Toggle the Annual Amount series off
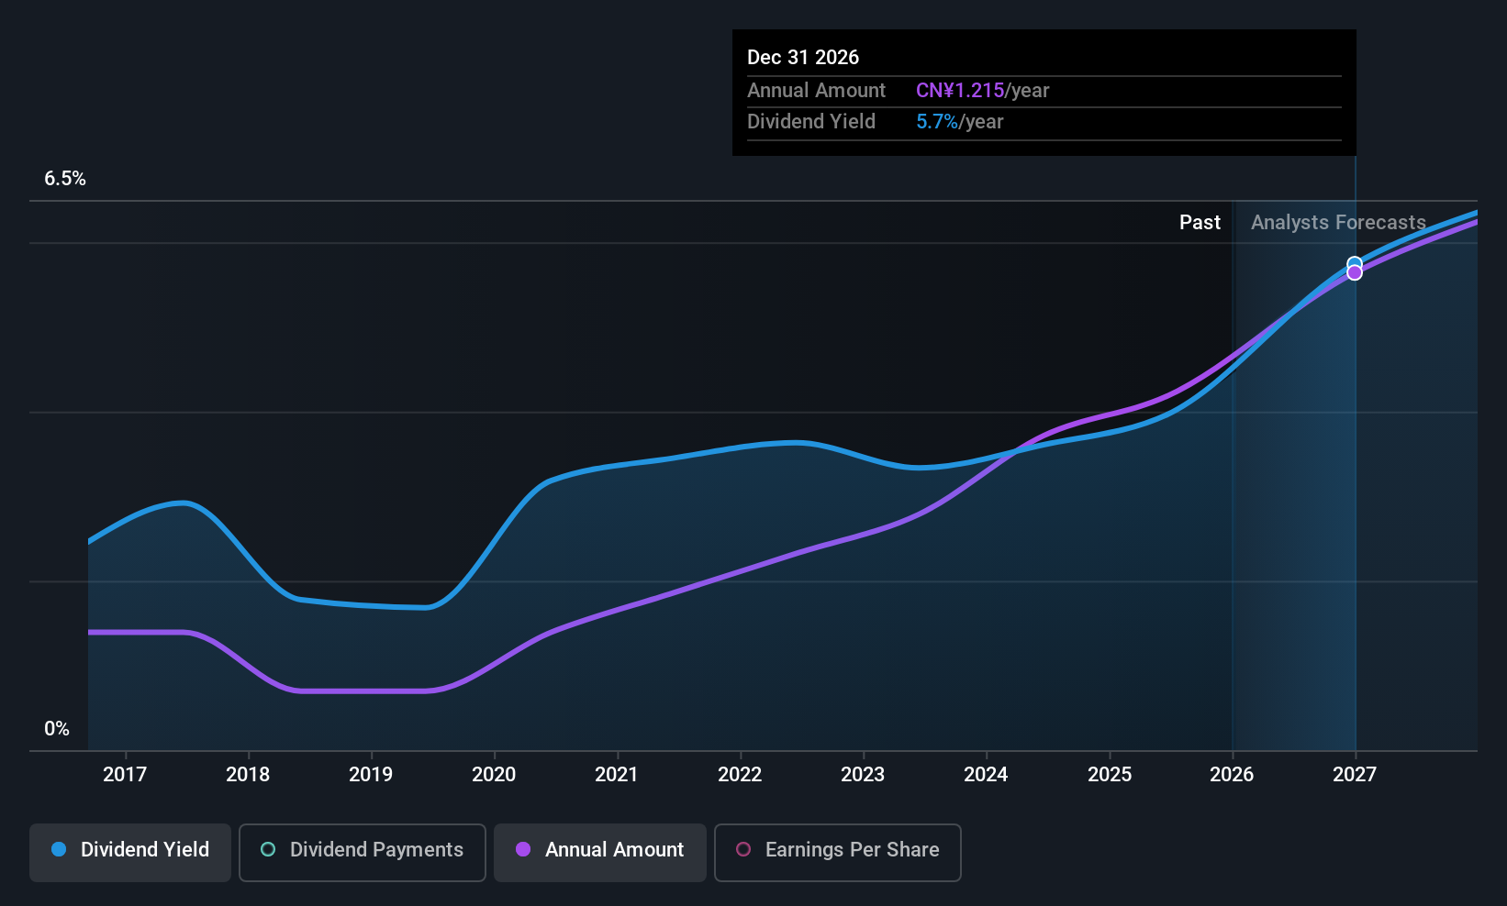1507x906 pixels. (599, 851)
